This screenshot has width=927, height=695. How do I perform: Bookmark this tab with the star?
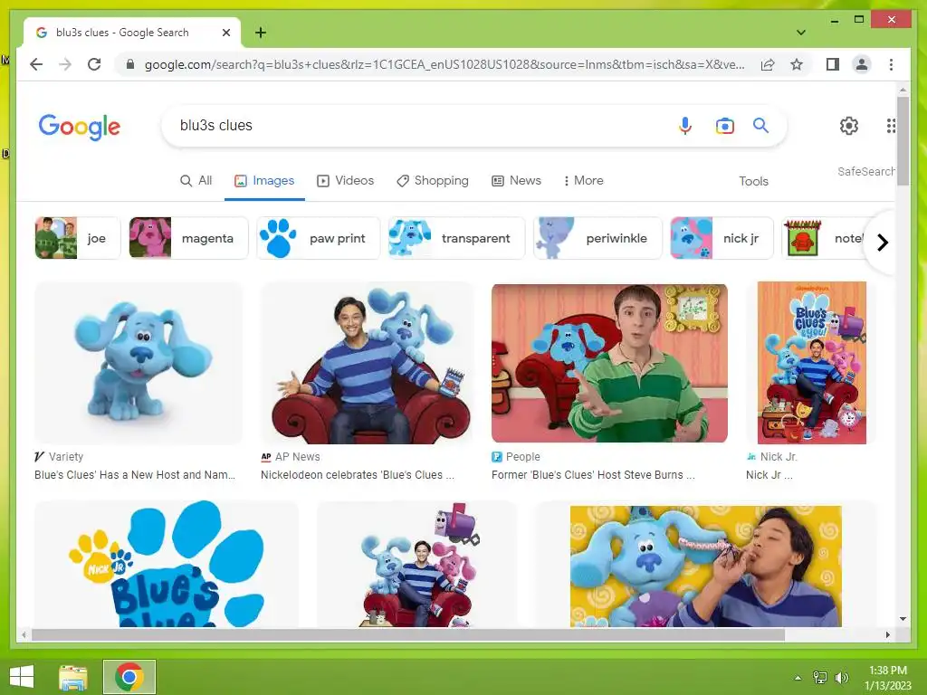click(x=797, y=64)
